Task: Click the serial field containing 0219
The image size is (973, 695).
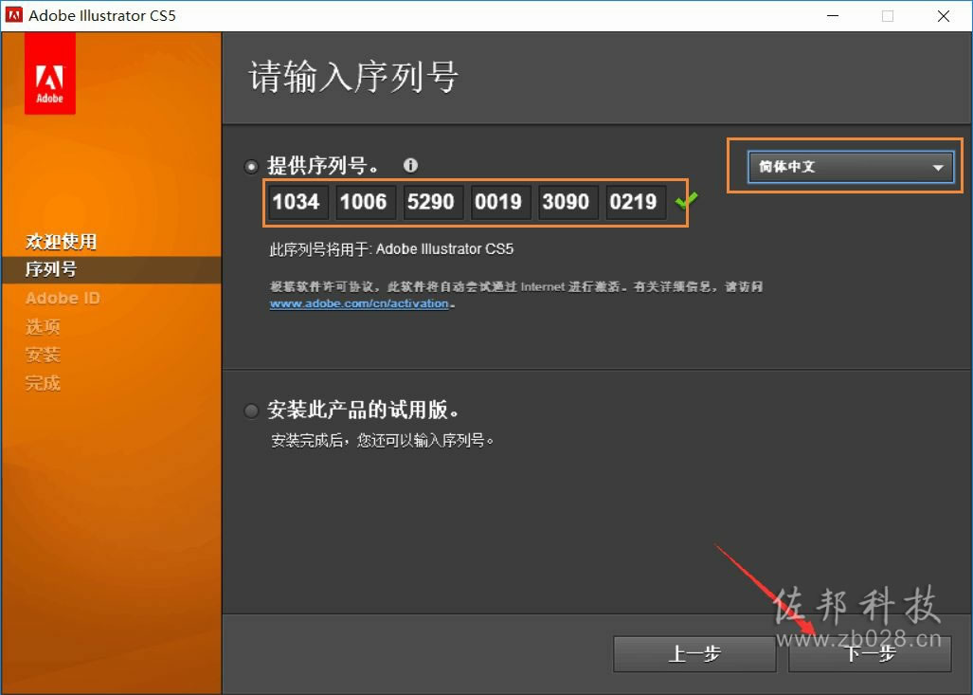Action: (636, 202)
